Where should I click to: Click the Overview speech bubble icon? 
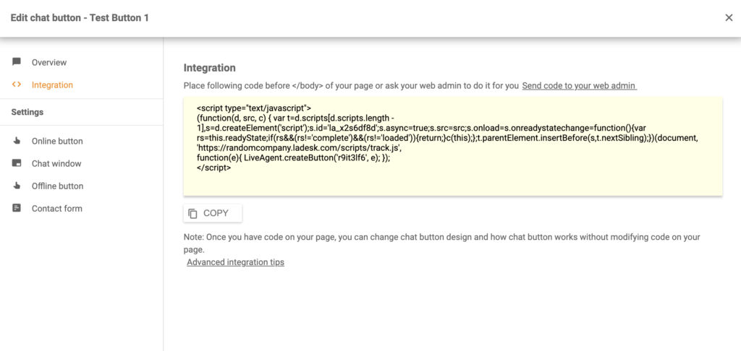click(x=17, y=62)
